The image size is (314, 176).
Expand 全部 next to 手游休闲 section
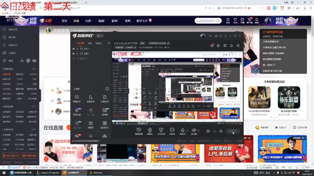click(34, 129)
